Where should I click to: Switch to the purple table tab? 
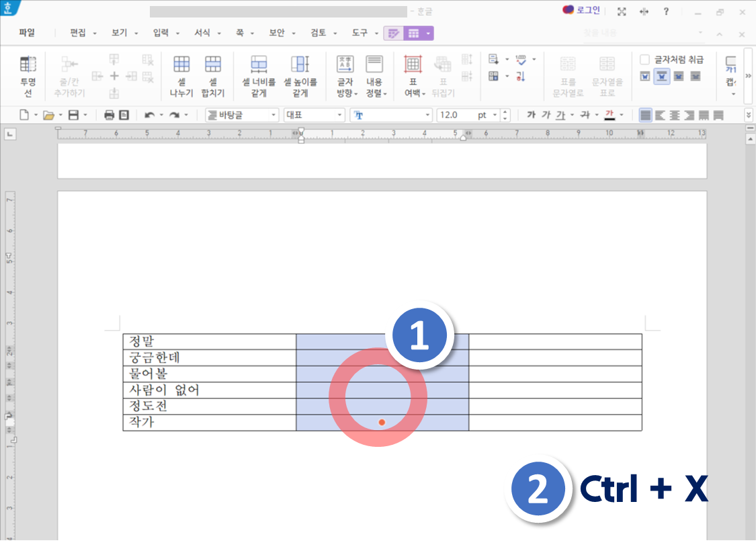(x=419, y=34)
